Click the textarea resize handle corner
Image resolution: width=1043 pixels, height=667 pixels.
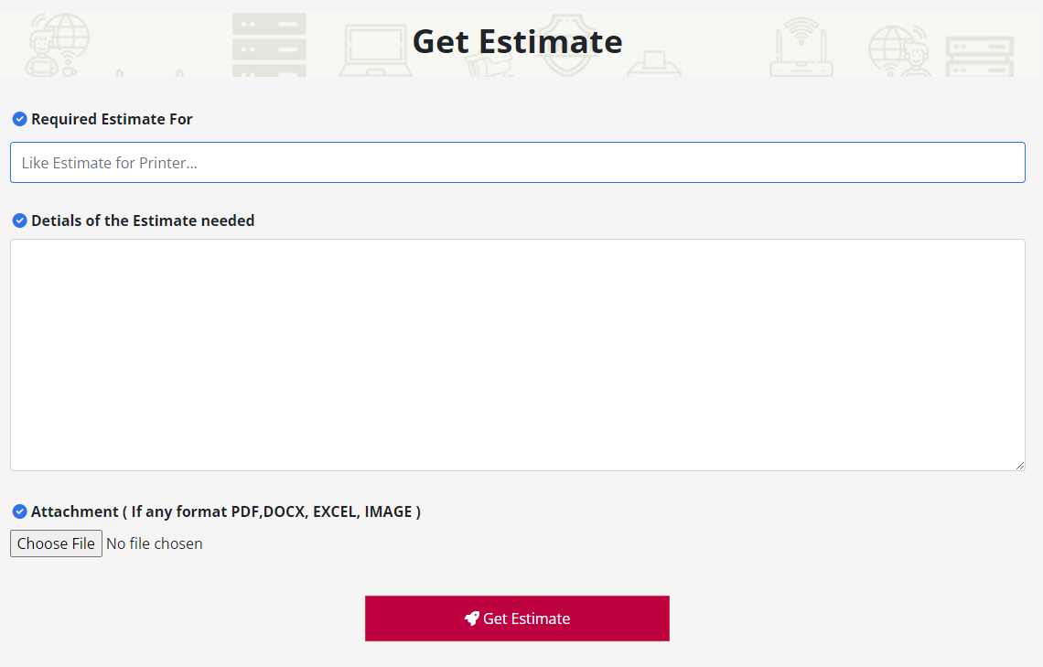pos(1019,466)
